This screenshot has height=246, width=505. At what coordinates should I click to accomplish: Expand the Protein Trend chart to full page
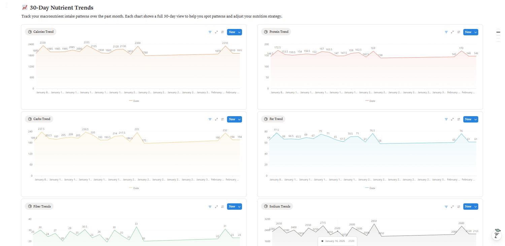[452, 32]
